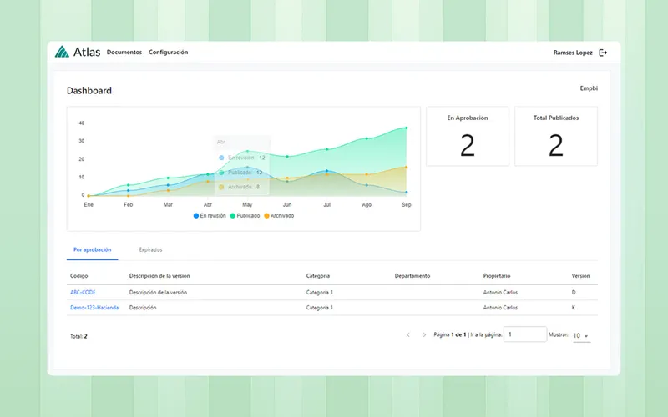
Task: Toggle the Publicado legend series
Action: 245,216
